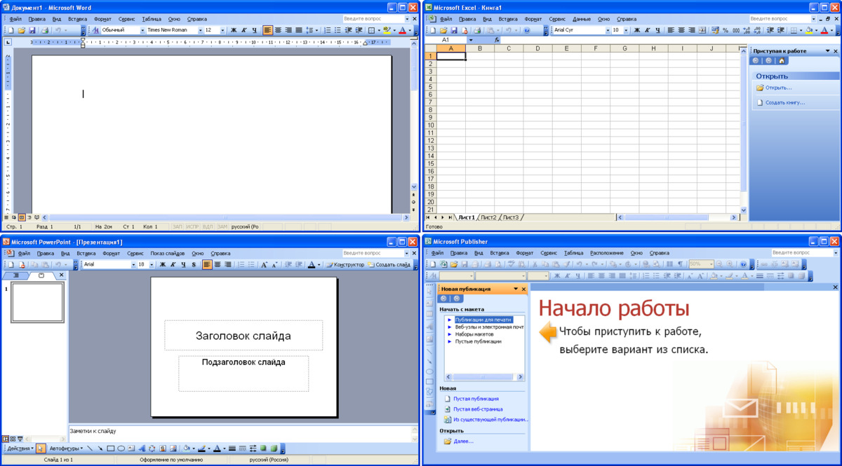Toggle Bold (Ж) in Word toolbar
Image resolution: width=842 pixels, height=466 pixels.
pos(234,30)
